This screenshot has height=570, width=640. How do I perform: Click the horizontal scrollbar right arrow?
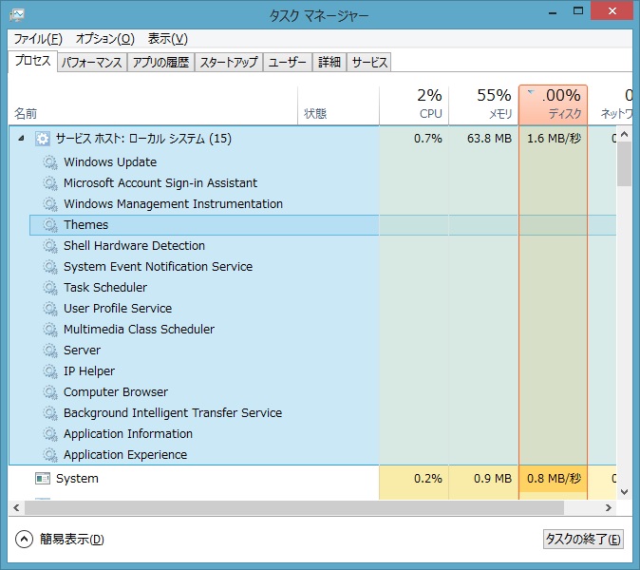(x=609, y=507)
